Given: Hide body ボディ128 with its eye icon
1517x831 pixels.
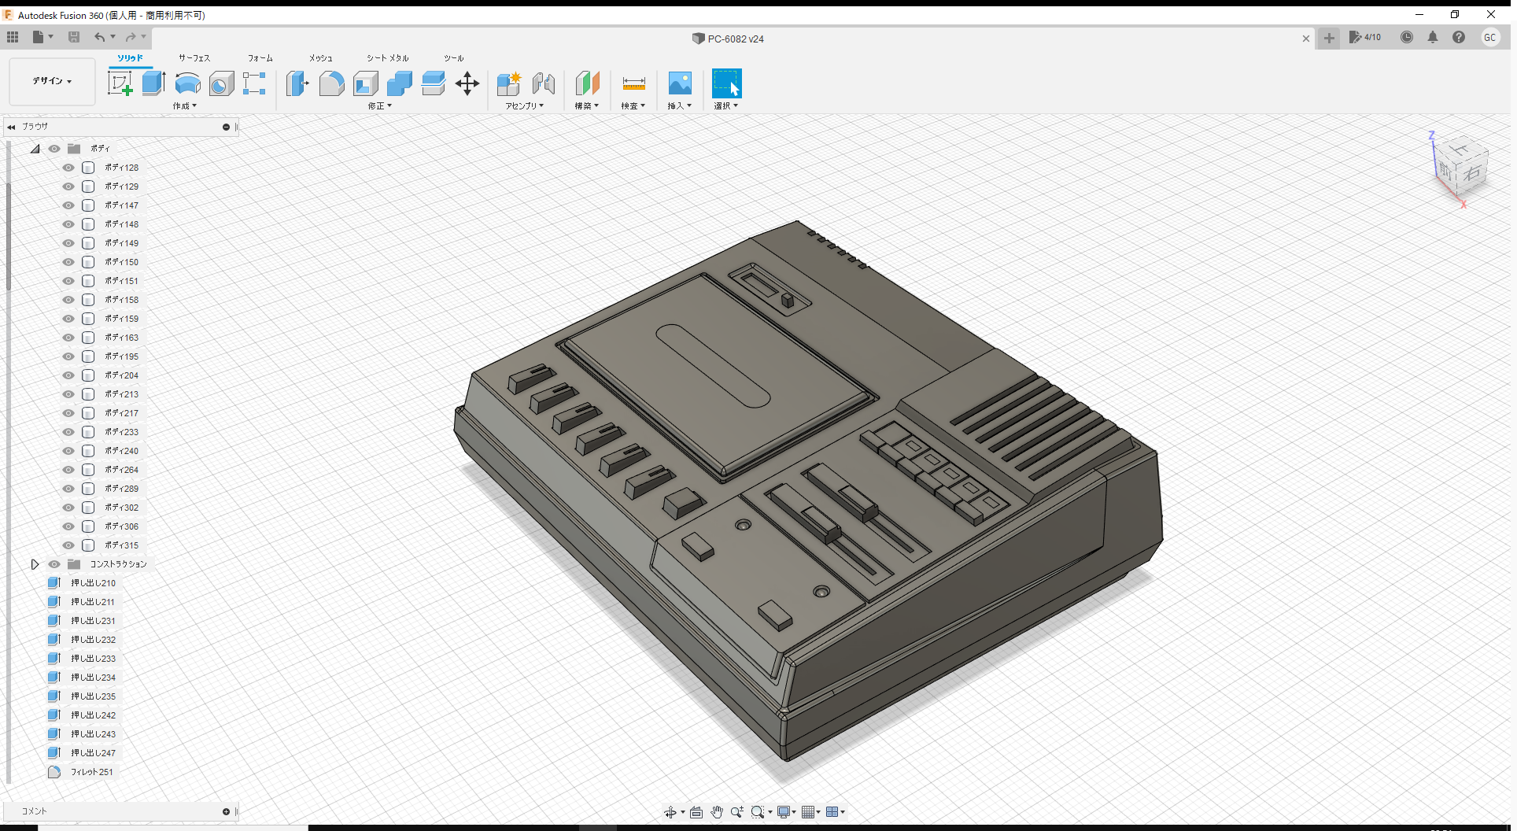Looking at the screenshot, I should point(68,167).
